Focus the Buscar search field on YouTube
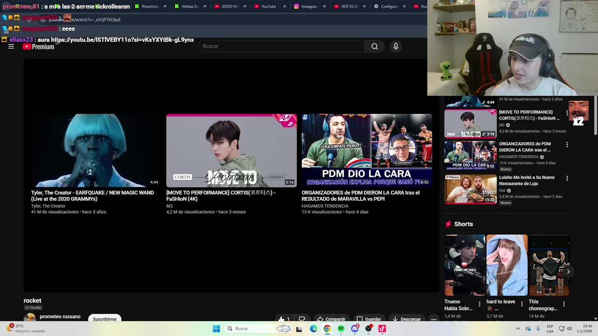 [281, 46]
